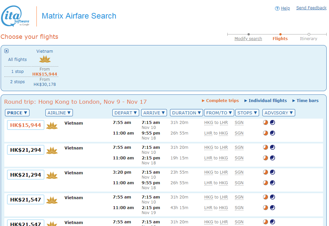This screenshot has height=226, width=329.
Task: Open the ADVISORY filter dropdown
Action: coord(279,113)
